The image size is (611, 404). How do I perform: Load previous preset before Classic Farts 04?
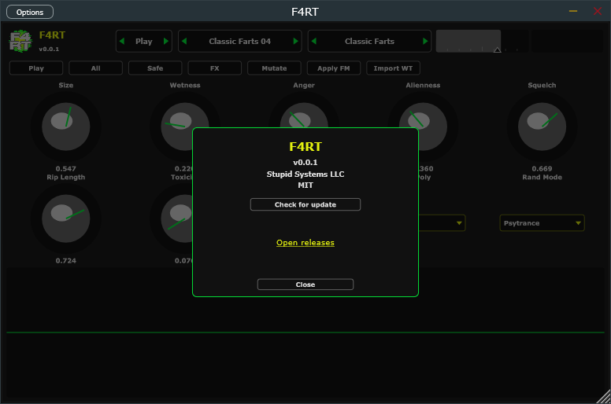pyautogui.click(x=184, y=41)
